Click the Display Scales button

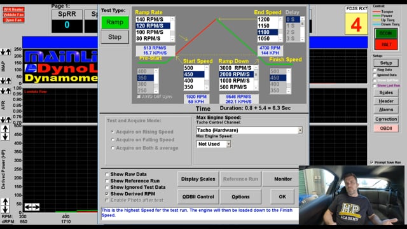198,179
